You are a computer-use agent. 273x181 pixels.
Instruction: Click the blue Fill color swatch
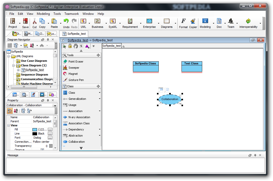(x=35, y=129)
